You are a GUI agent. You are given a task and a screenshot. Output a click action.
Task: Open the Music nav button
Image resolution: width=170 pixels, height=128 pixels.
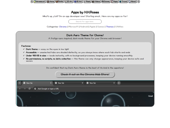pyautogui.click(x=87, y=1)
